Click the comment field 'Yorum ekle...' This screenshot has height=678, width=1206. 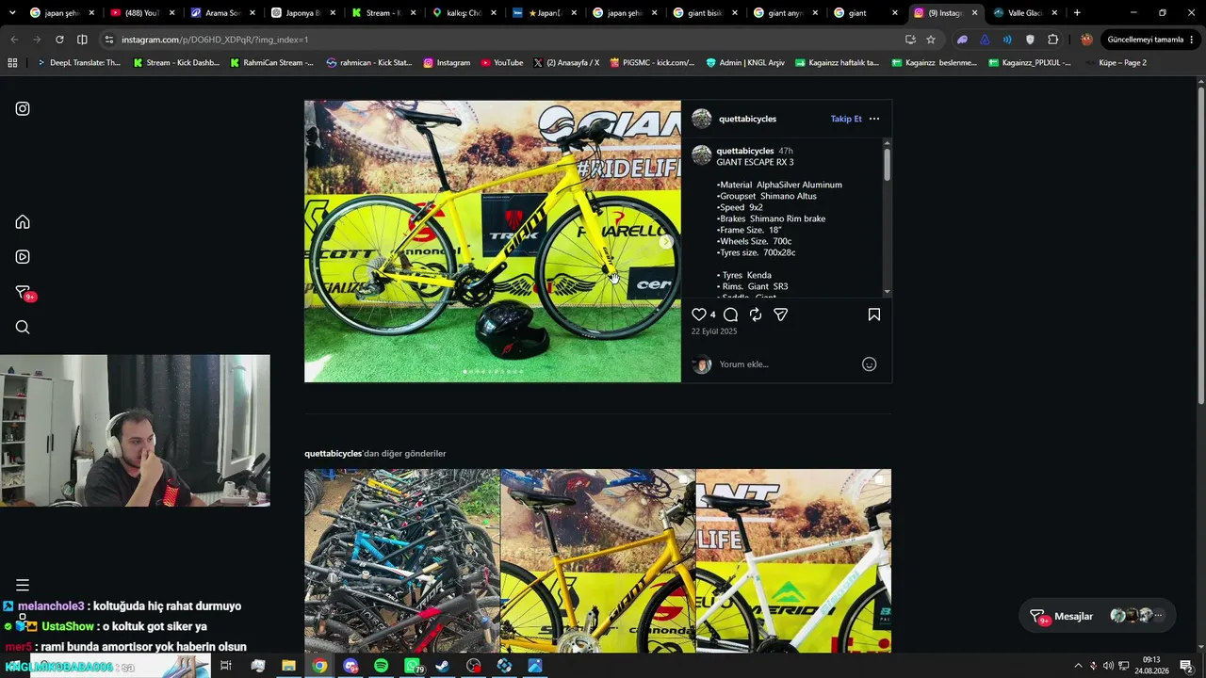pos(787,364)
